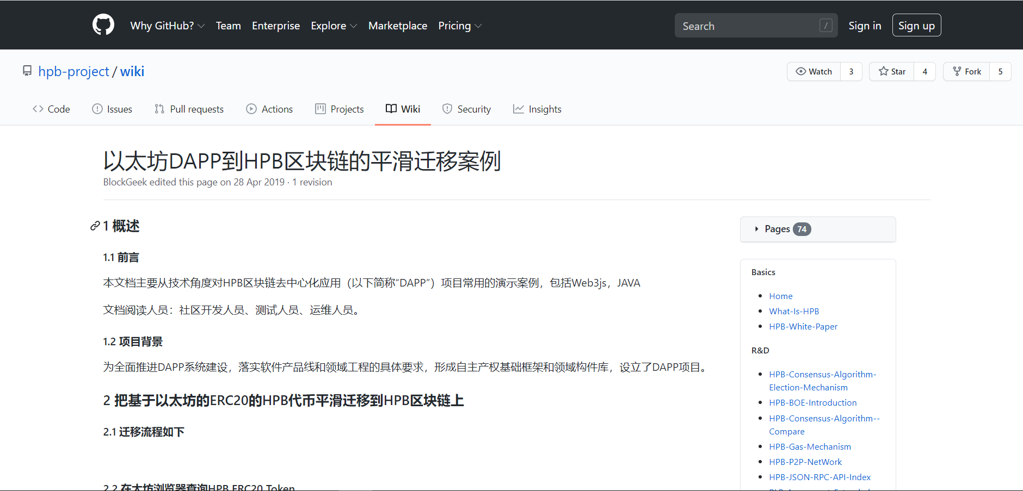This screenshot has width=1023, height=491.
Task: Click the repository book icon beside hpb-project
Action: pos(27,71)
